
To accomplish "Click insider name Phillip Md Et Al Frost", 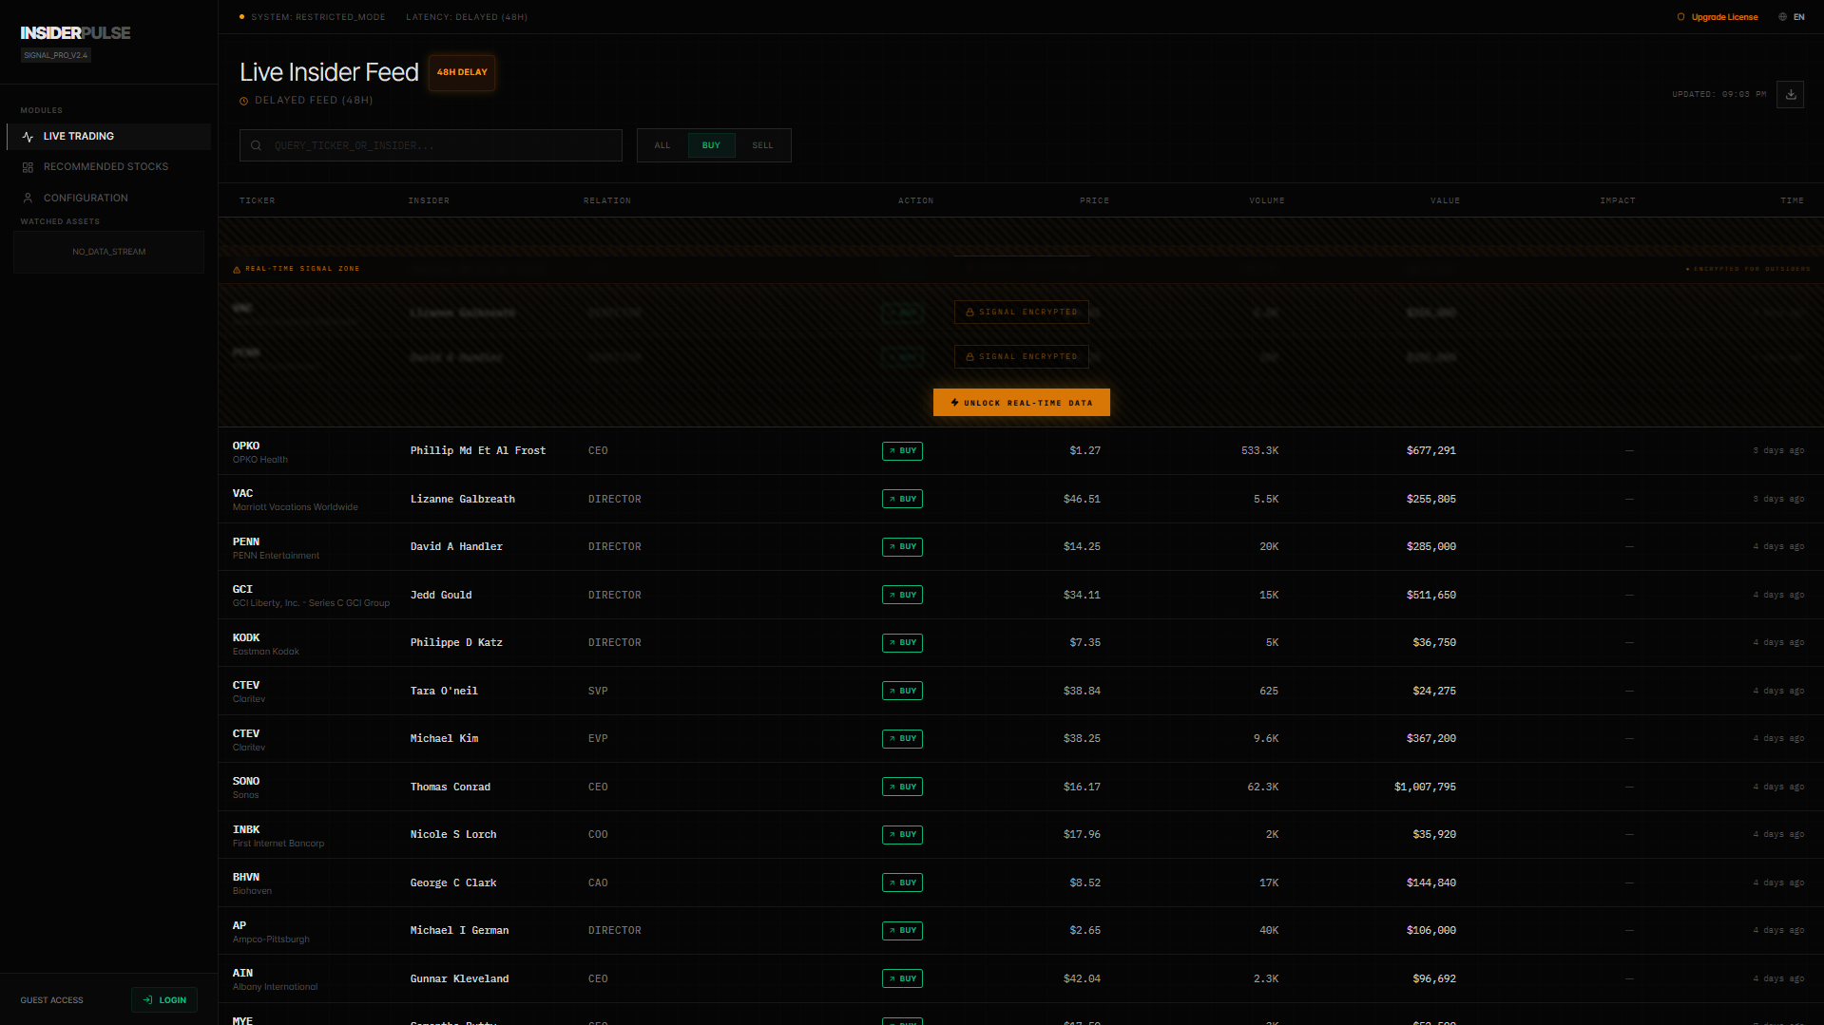I will [478, 451].
